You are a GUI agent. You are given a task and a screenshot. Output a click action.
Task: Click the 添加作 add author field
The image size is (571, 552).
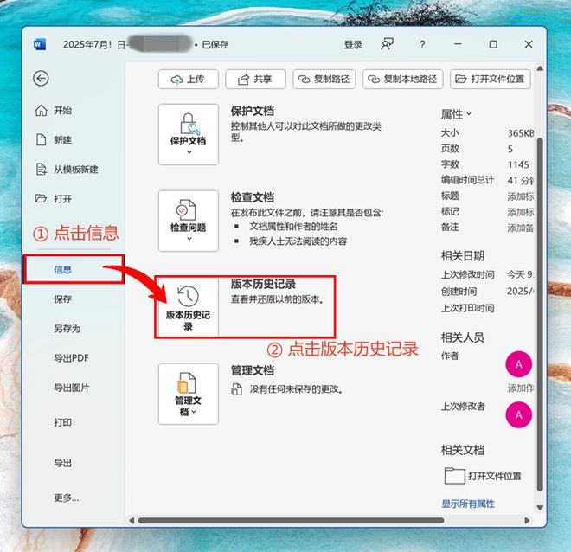(x=520, y=388)
